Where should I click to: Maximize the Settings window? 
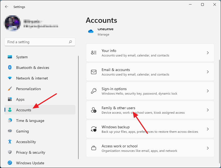[202, 5]
